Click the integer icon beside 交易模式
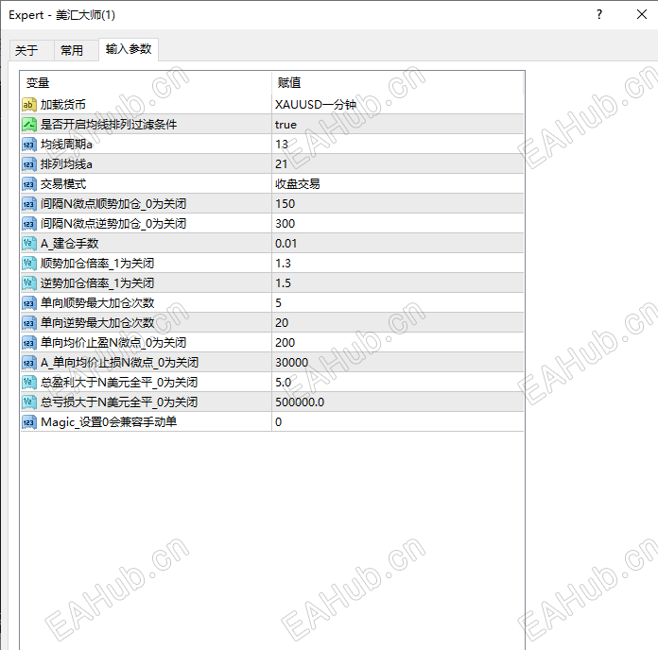Viewport: 658px width, 650px height. click(x=29, y=184)
